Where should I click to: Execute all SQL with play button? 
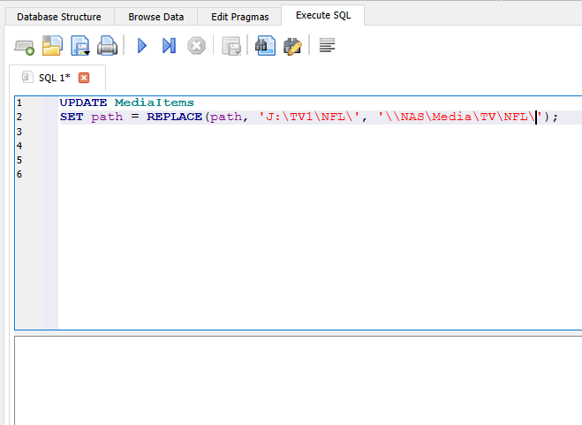142,46
